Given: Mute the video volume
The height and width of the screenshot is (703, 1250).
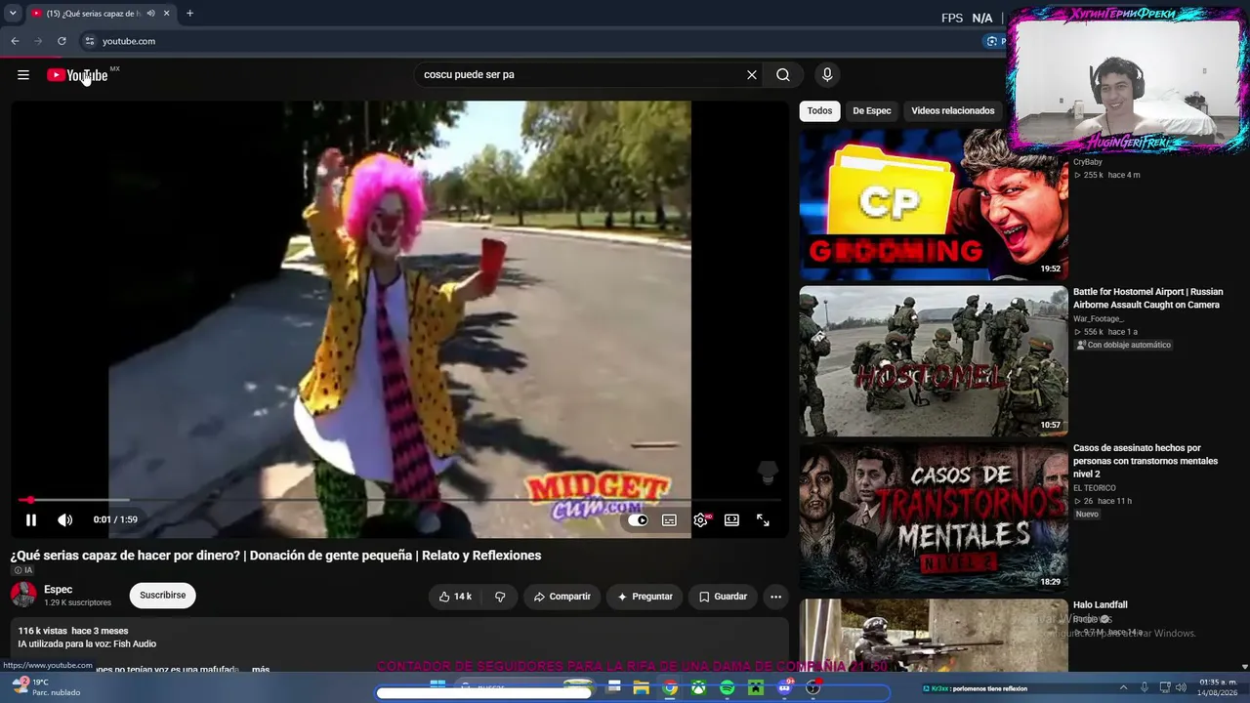Looking at the screenshot, I should (x=64, y=520).
